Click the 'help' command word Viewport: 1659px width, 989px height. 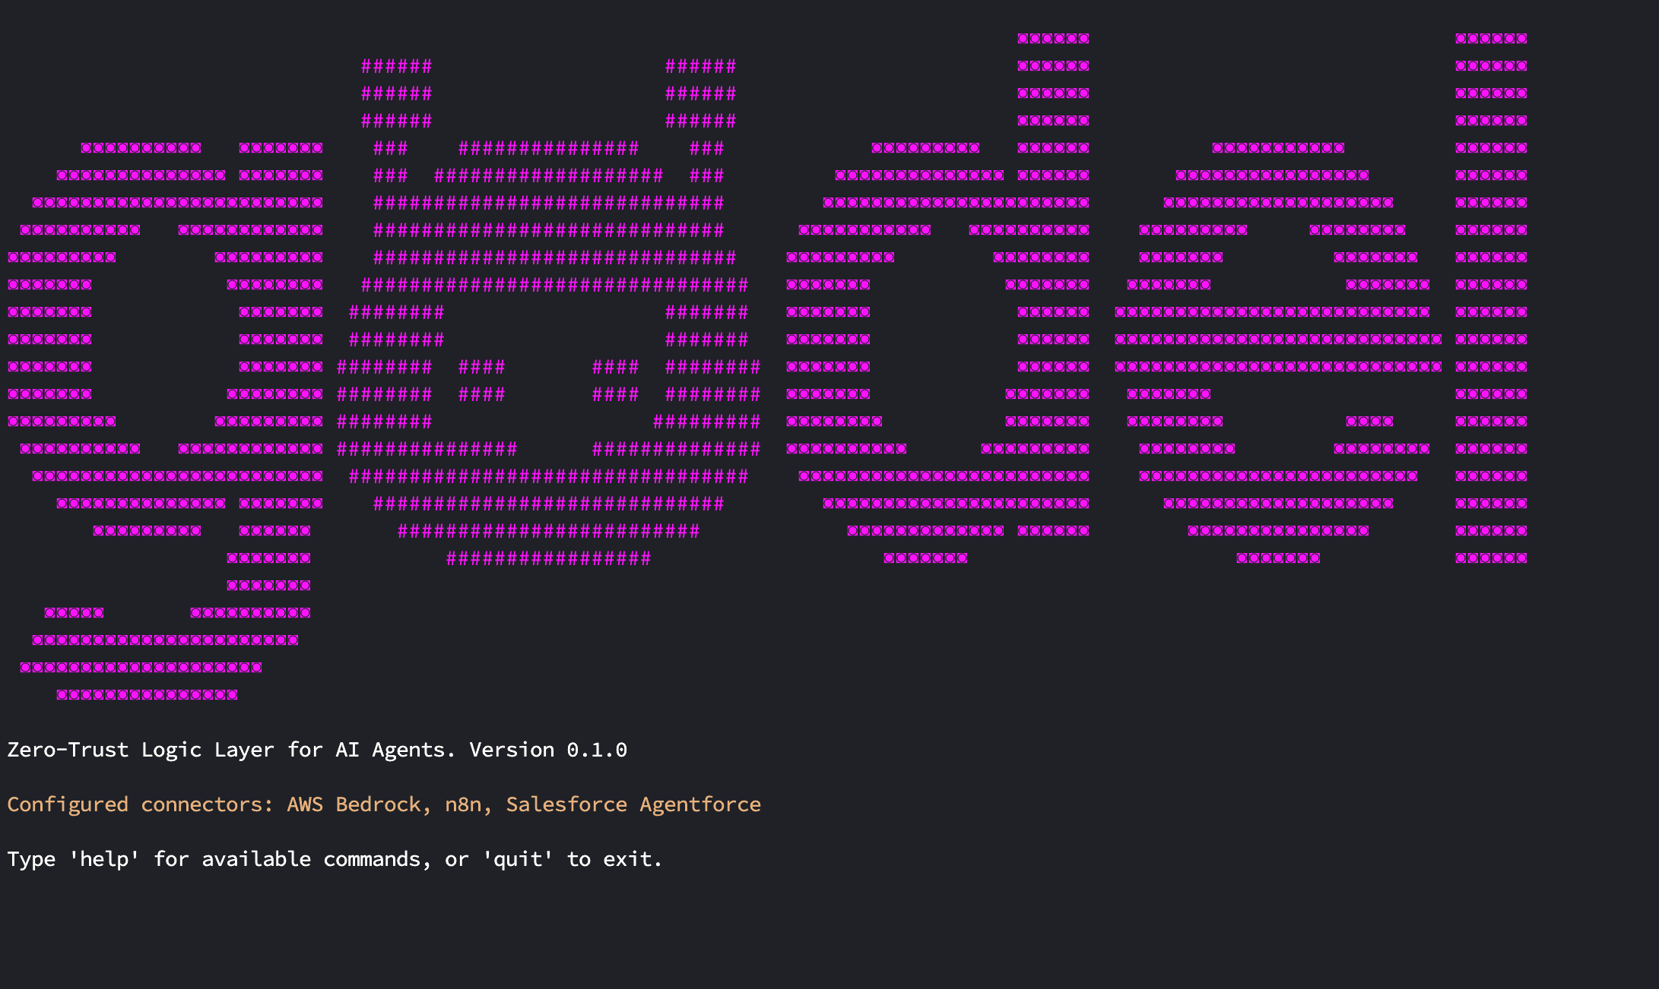click(x=104, y=859)
